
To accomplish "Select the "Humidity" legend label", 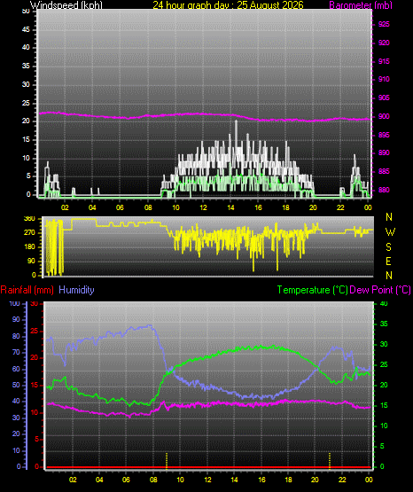I will (x=76, y=290).
